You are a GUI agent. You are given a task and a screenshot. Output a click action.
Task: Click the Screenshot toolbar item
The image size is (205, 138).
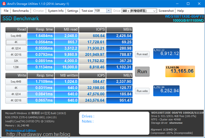click(166, 11)
